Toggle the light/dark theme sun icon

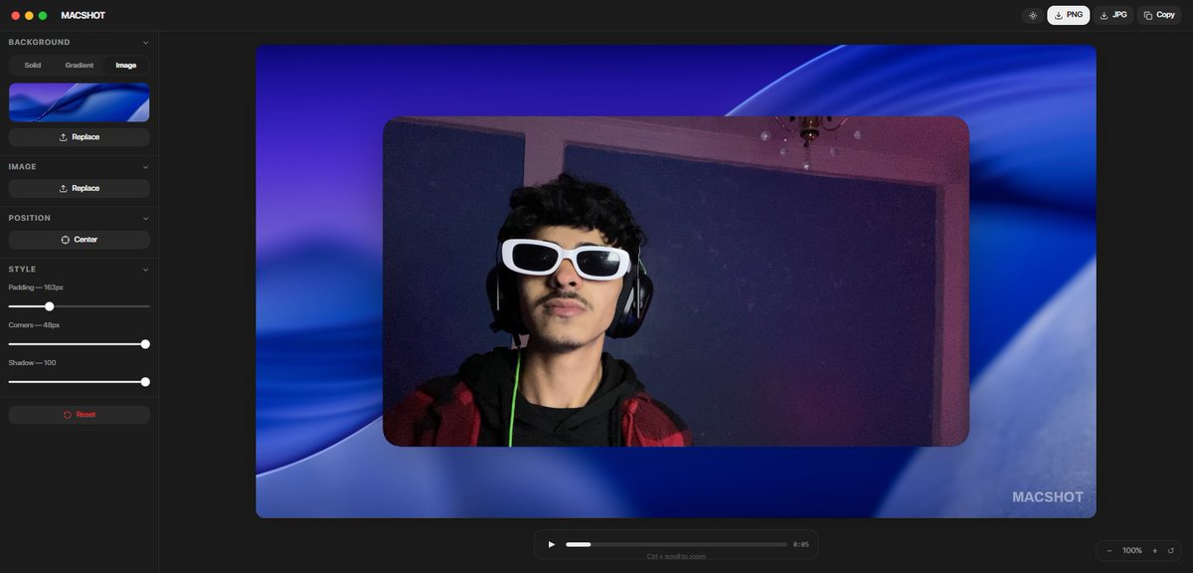point(1033,15)
